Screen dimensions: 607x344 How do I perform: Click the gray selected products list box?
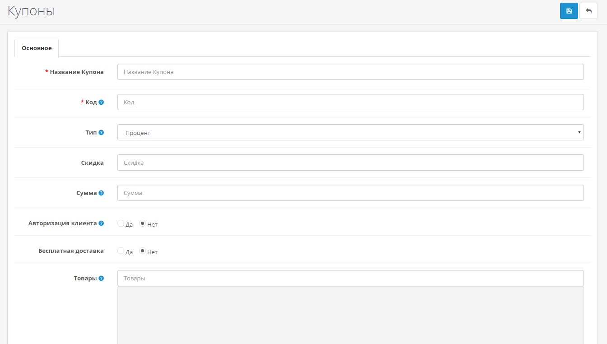(350, 315)
